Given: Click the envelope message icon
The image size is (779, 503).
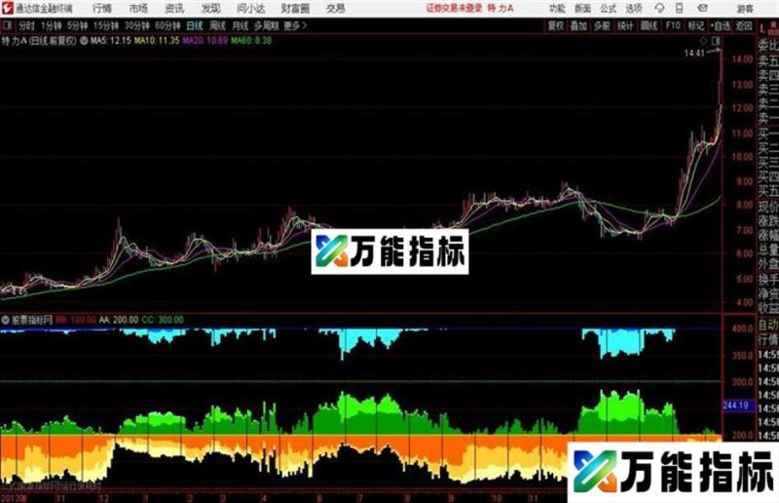Looking at the screenshot, I should [x=702, y=8].
